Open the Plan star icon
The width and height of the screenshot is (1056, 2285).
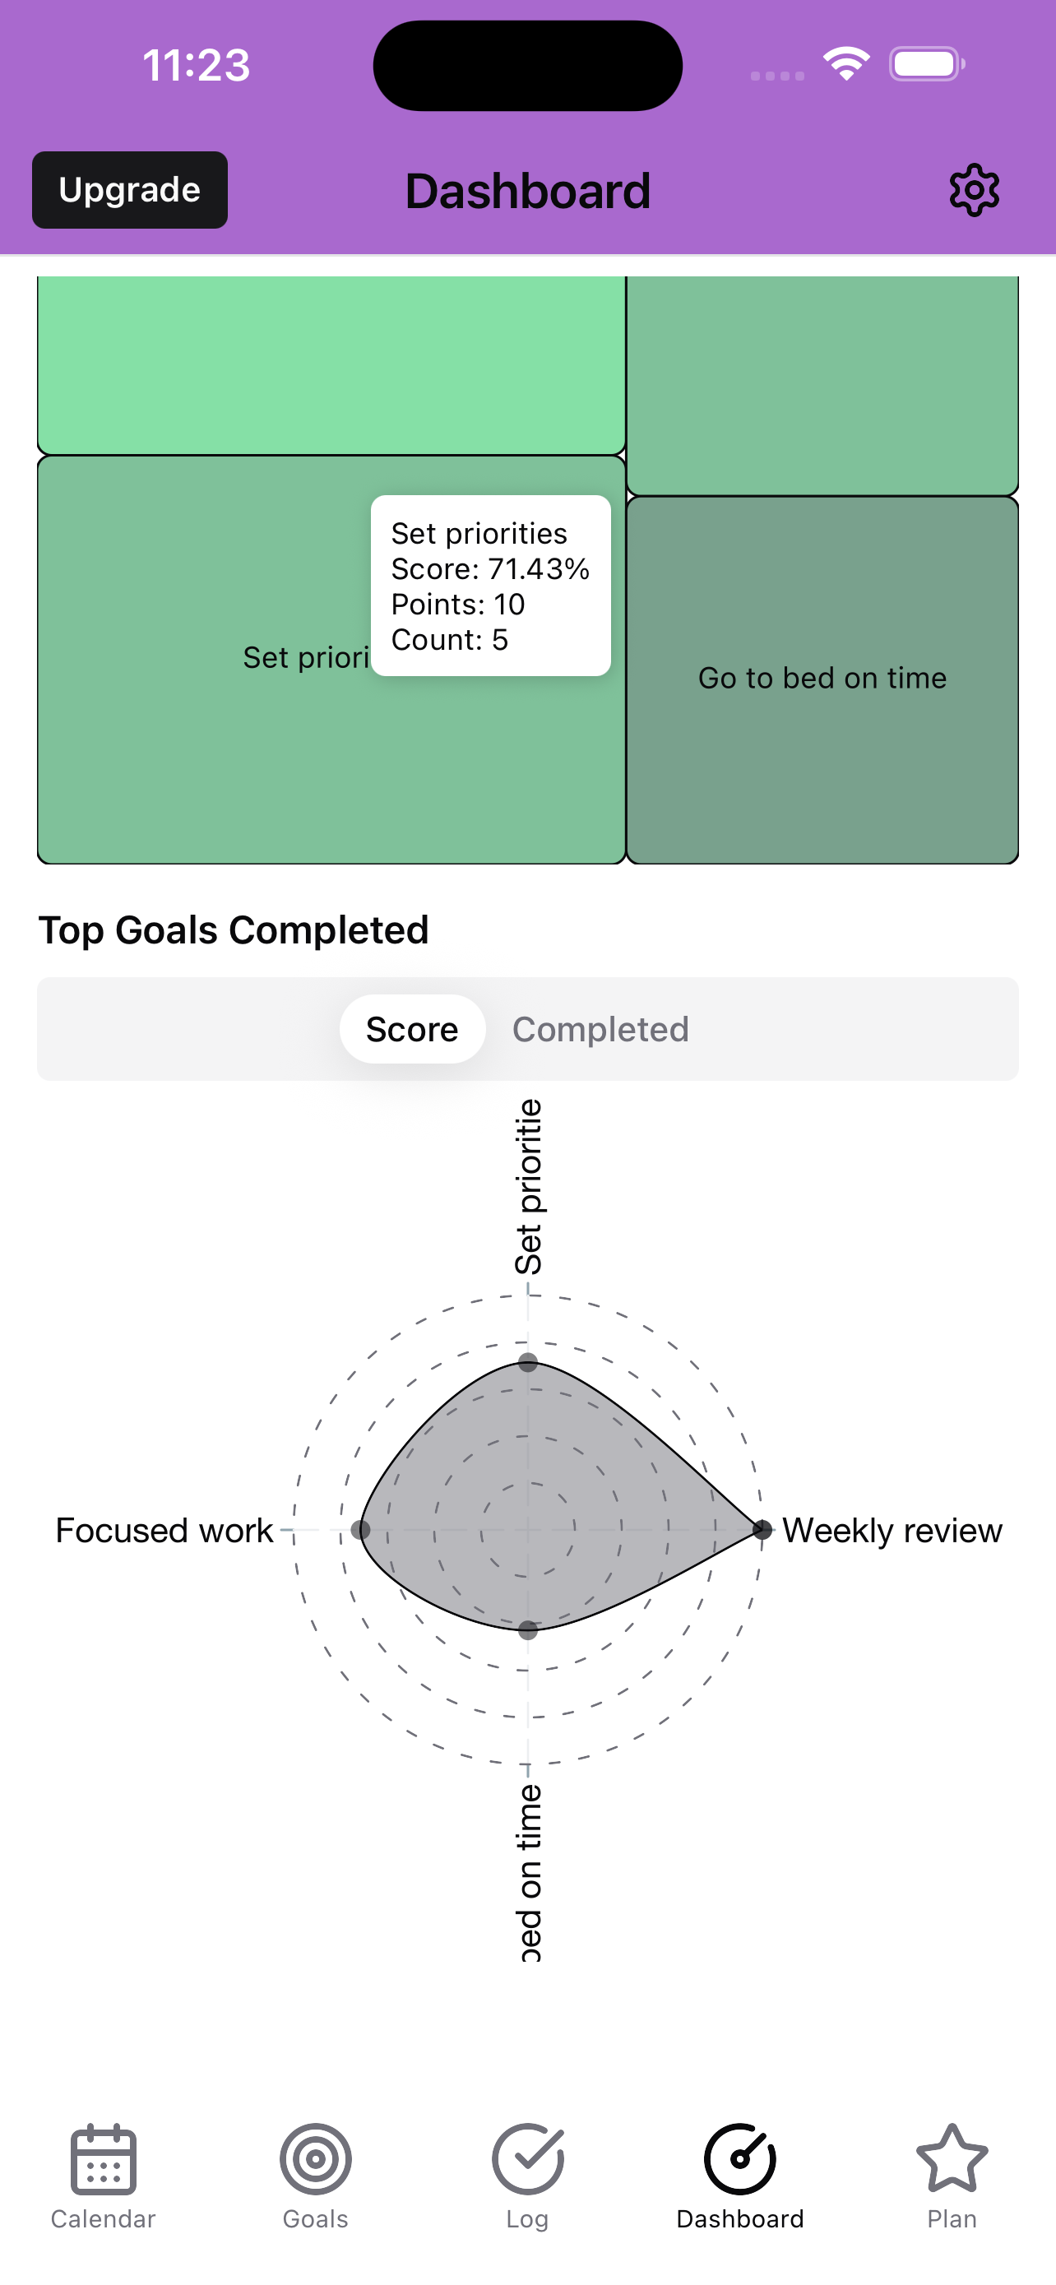952,2158
